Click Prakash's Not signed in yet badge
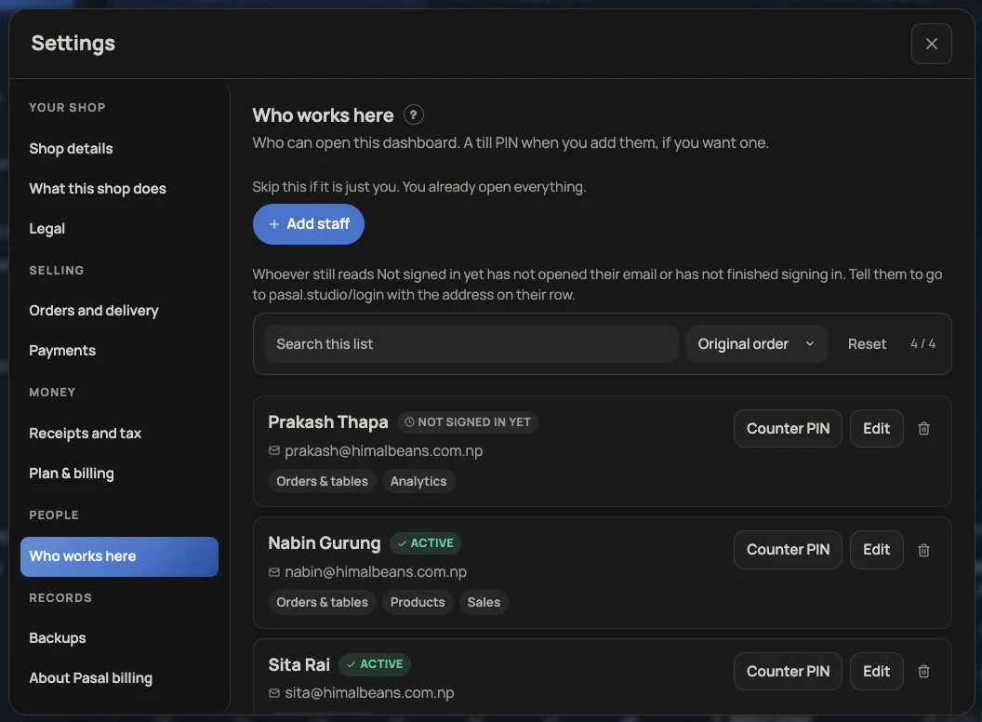 pyautogui.click(x=467, y=422)
